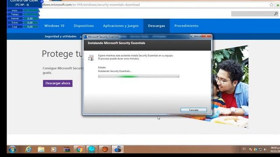Open the Windows Start menu
This screenshot has height=157, width=280.
pyautogui.click(x=12, y=149)
